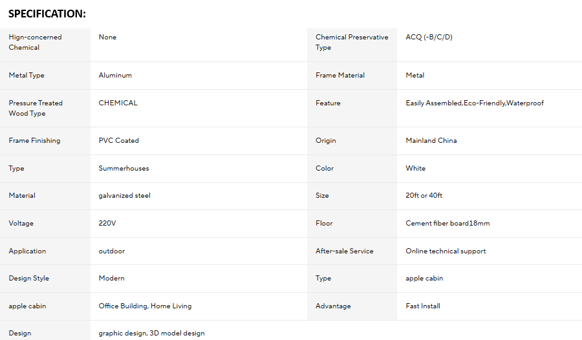
Task: Select the Fast Install advantage value
Action: click(x=423, y=306)
